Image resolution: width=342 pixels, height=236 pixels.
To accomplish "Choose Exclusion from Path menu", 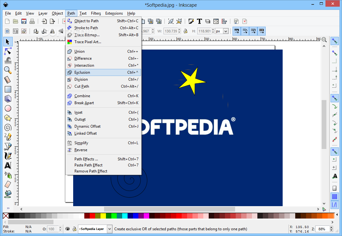I will pos(103,72).
